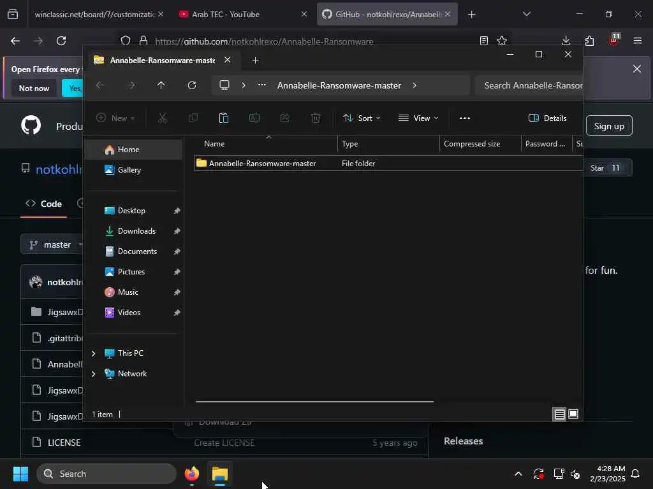Go forward in File Explorer
653x489 pixels.
point(131,85)
